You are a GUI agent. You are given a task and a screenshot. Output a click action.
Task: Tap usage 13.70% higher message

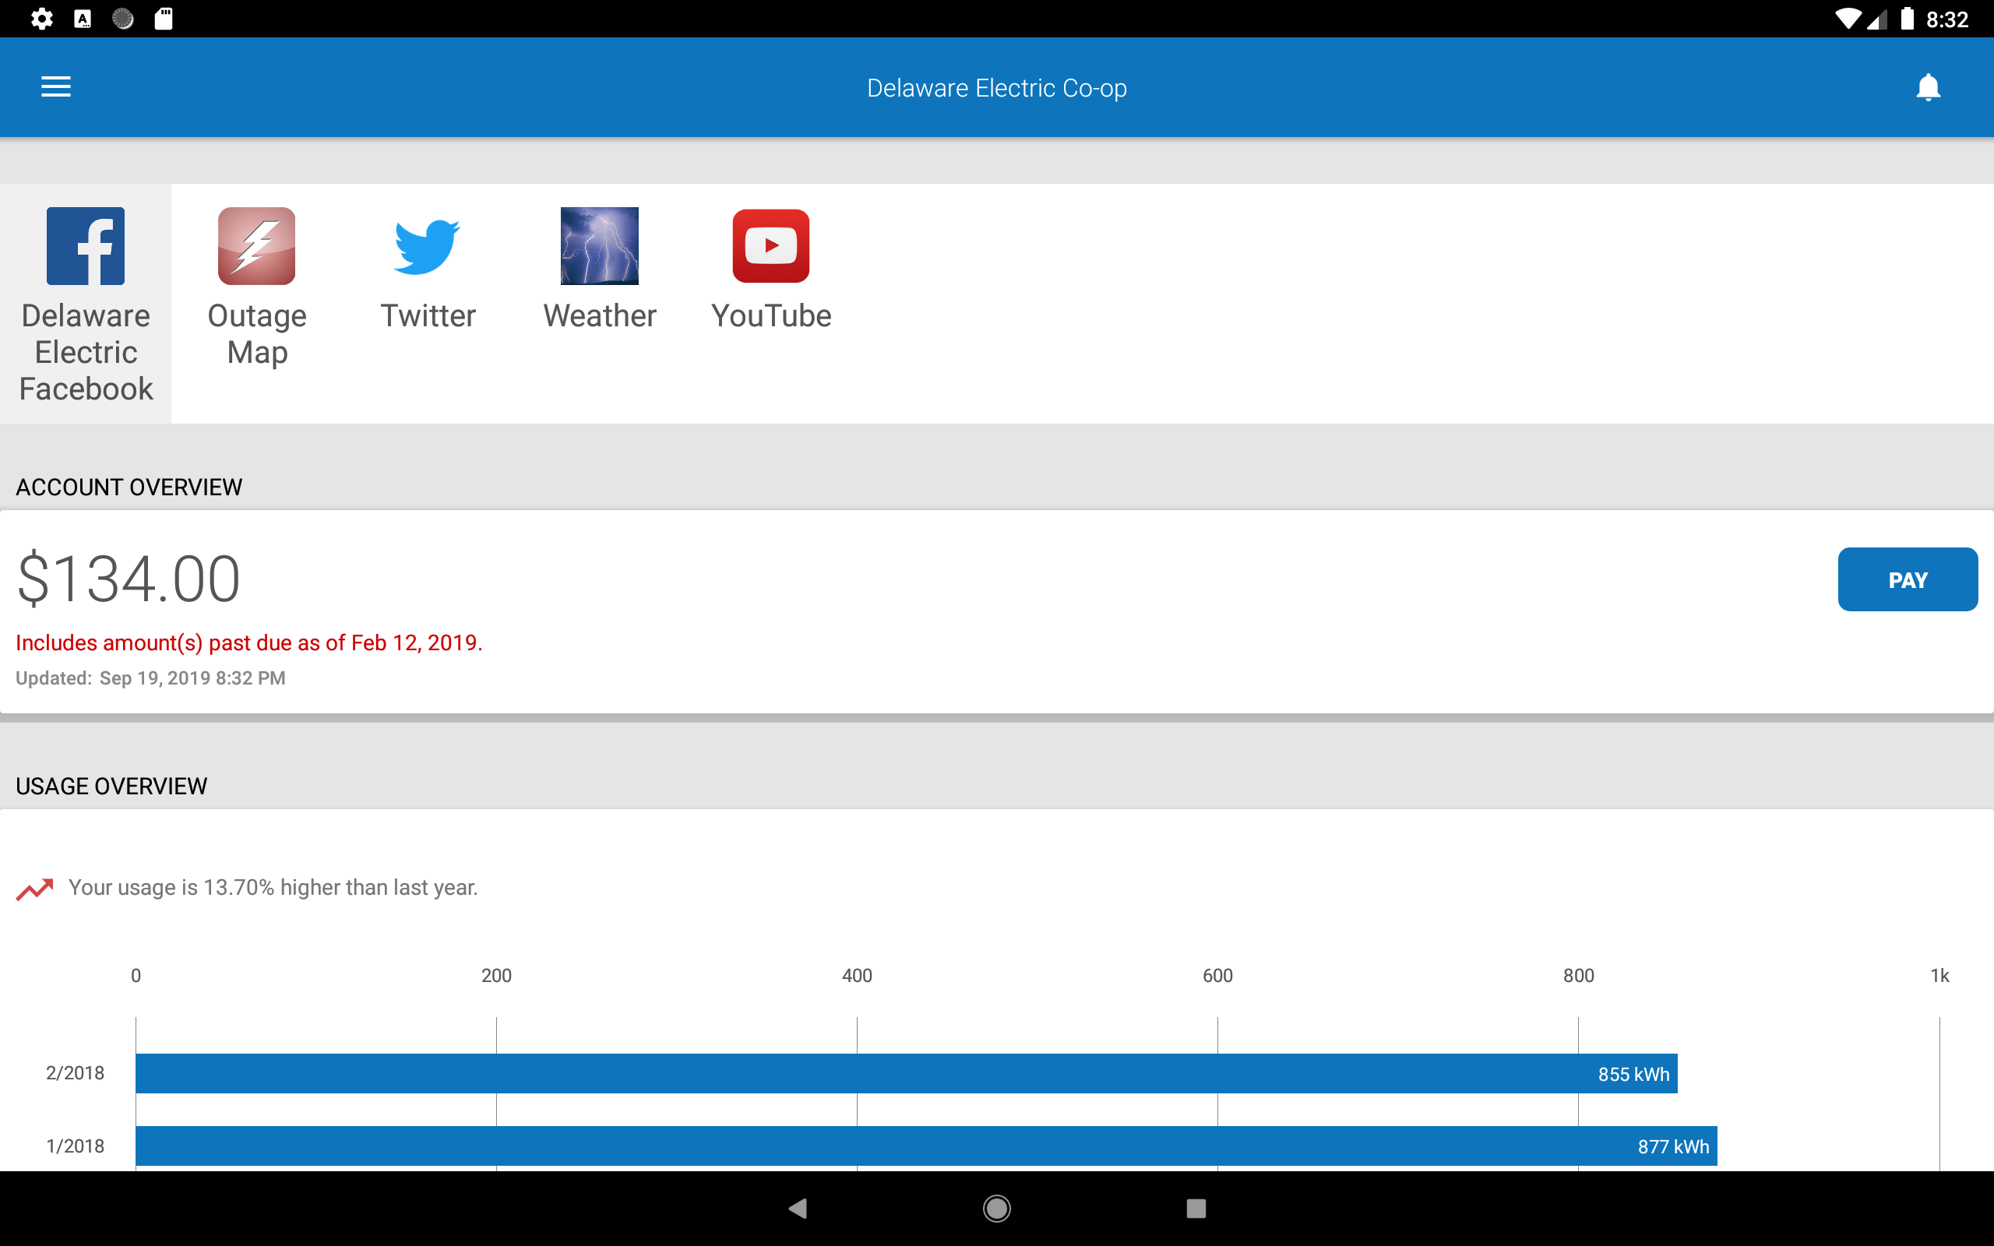[x=273, y=888]
